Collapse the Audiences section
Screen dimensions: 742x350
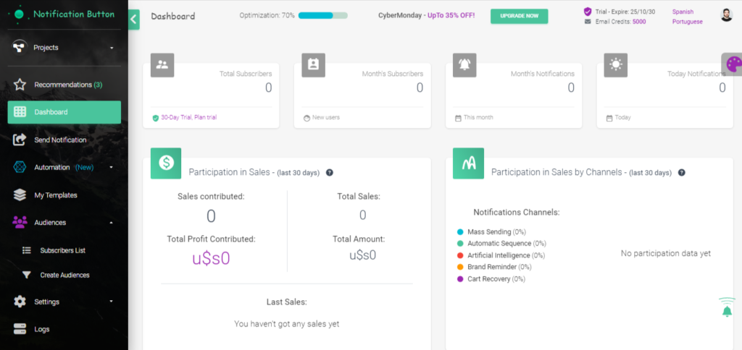click(111, 223)
